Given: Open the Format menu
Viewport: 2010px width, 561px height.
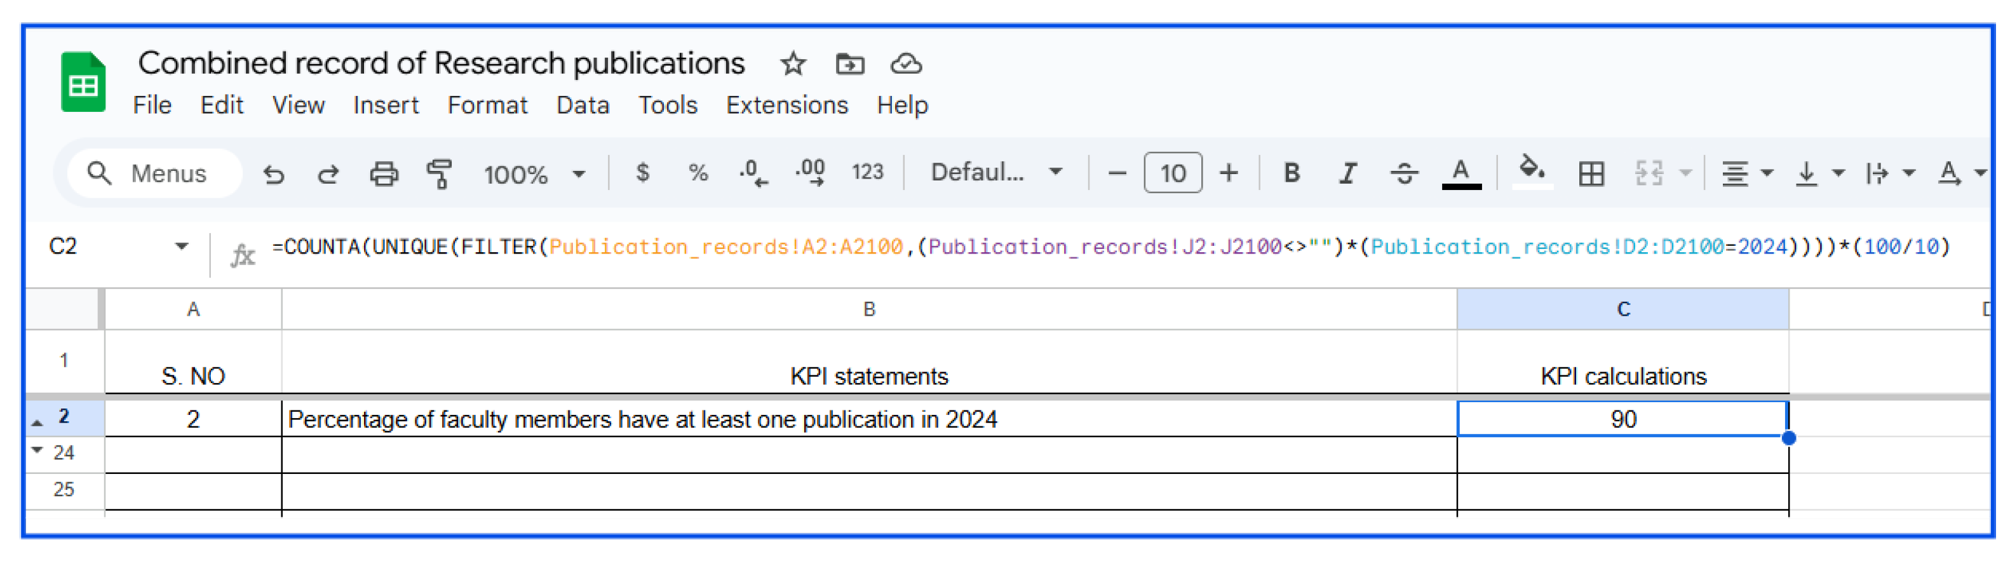Looking at the screenshot, I should (x=487, y=105).
